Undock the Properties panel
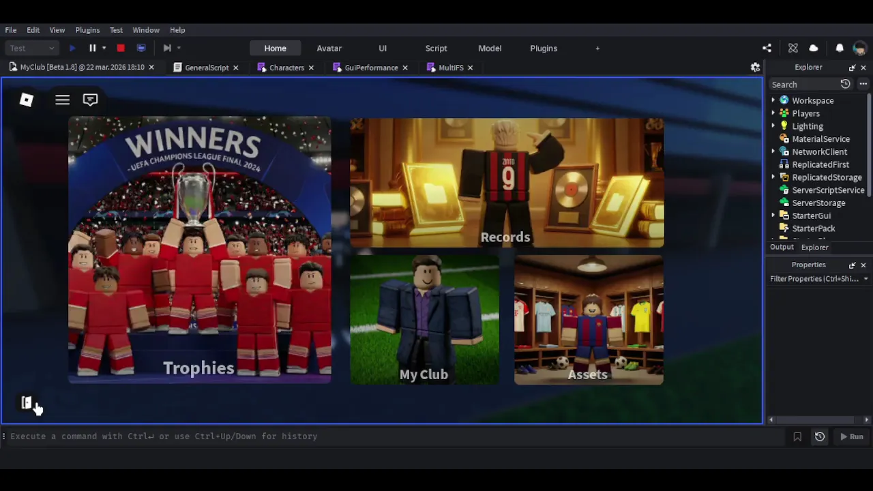Screen dimensions: 873x491 pyautogui.click(x=852, y=265)
